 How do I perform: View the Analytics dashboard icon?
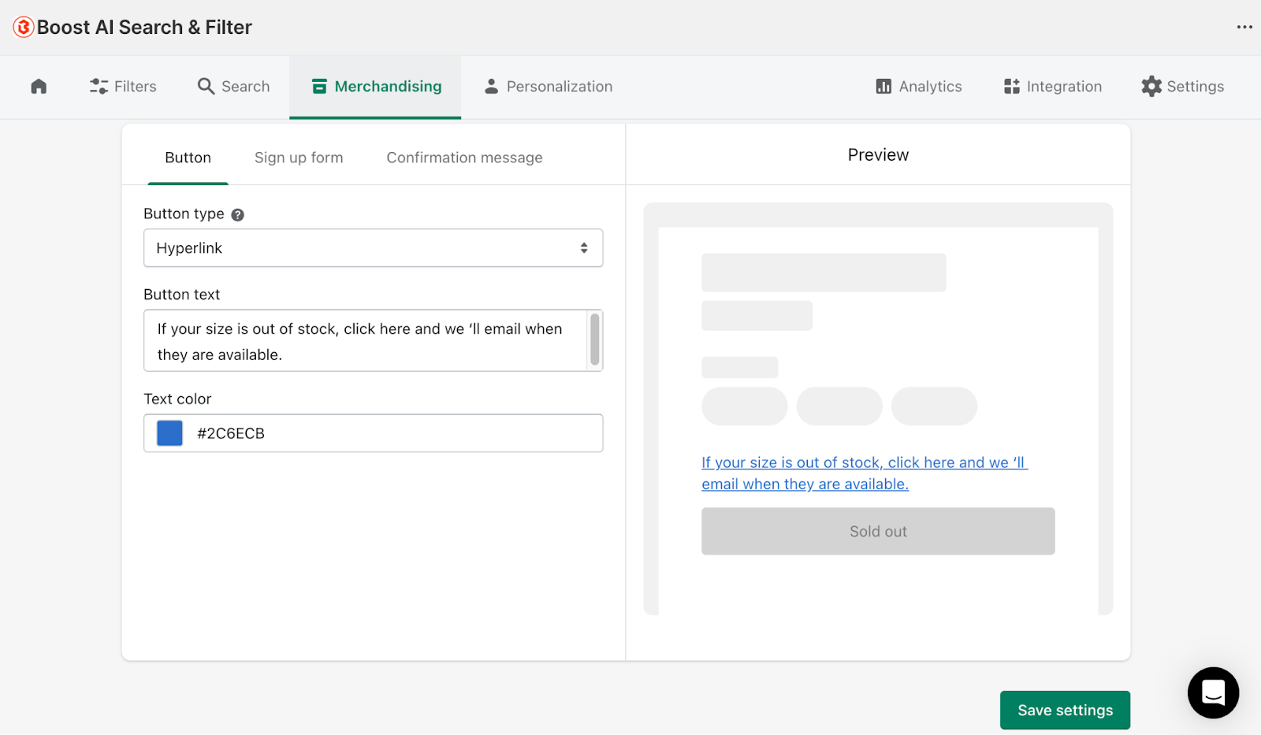(x=883, y=87)
